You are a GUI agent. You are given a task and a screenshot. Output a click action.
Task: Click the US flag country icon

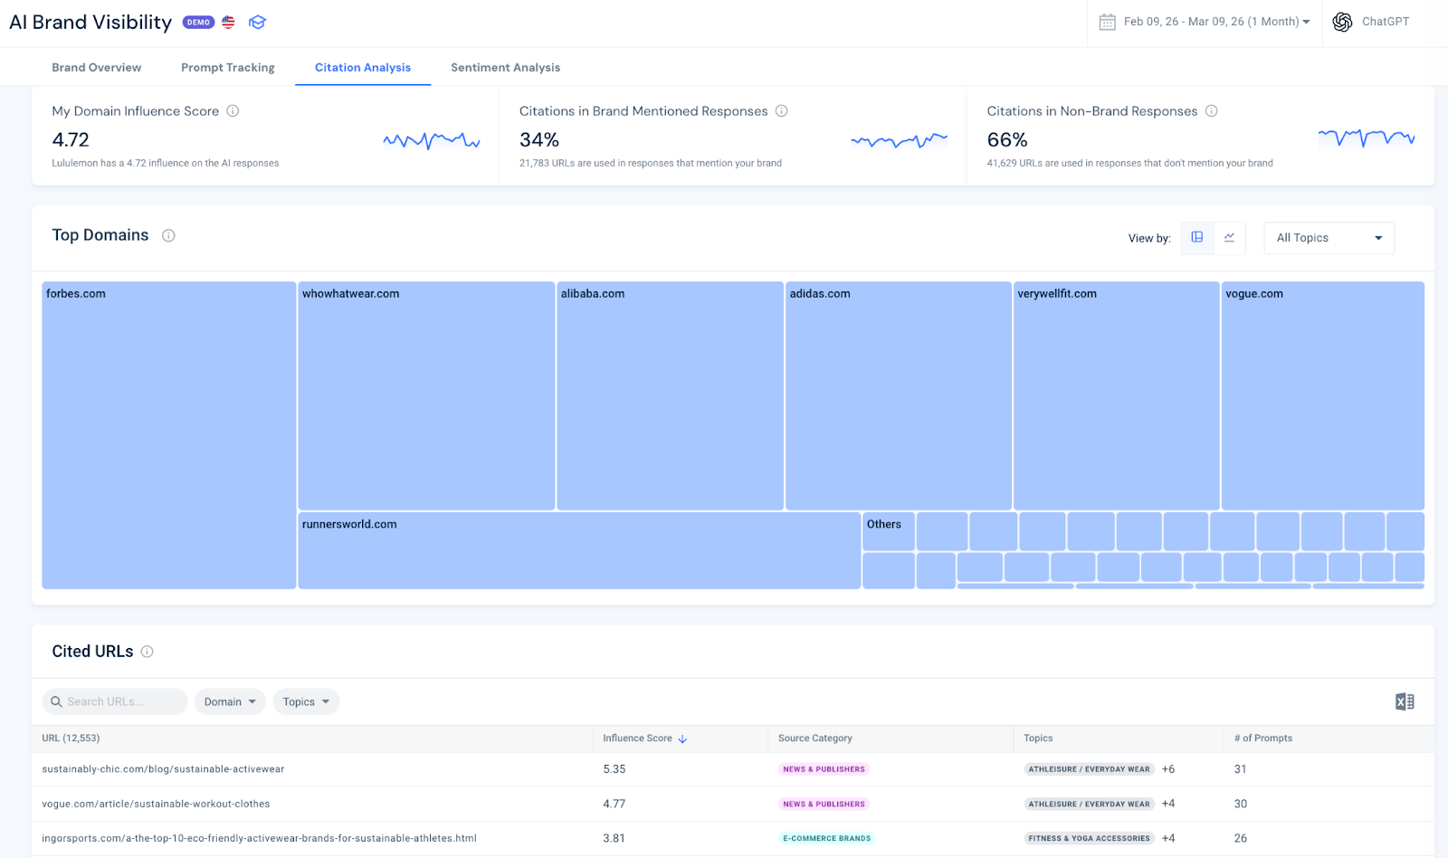(228, 23)
